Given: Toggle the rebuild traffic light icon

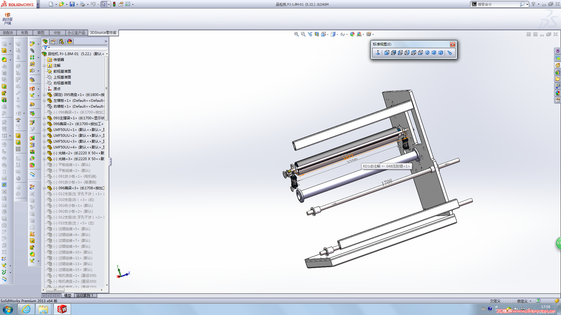Looking at the screenshot, I should (114, 4).
